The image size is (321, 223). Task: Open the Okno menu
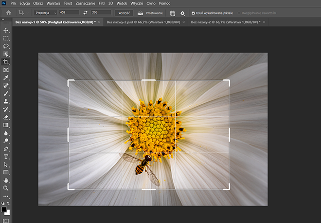click(151, 3)
